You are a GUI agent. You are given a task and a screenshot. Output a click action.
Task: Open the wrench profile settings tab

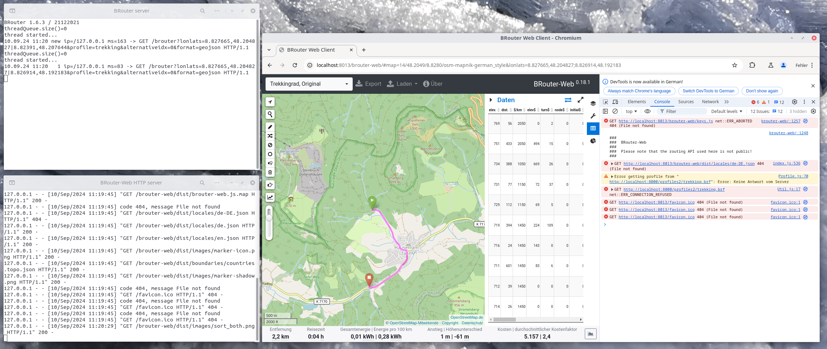point(593,116)
